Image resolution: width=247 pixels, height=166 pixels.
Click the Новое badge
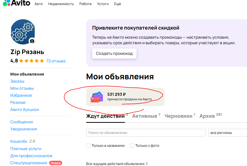56,163
